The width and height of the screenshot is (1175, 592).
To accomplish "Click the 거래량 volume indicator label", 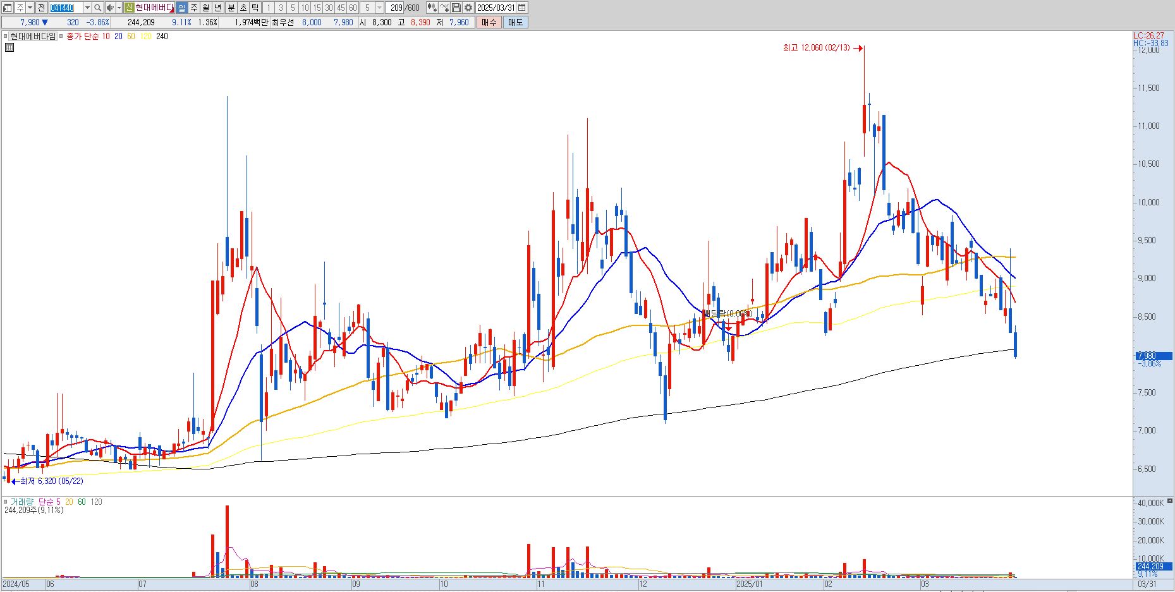I will [x=21, y=502].
